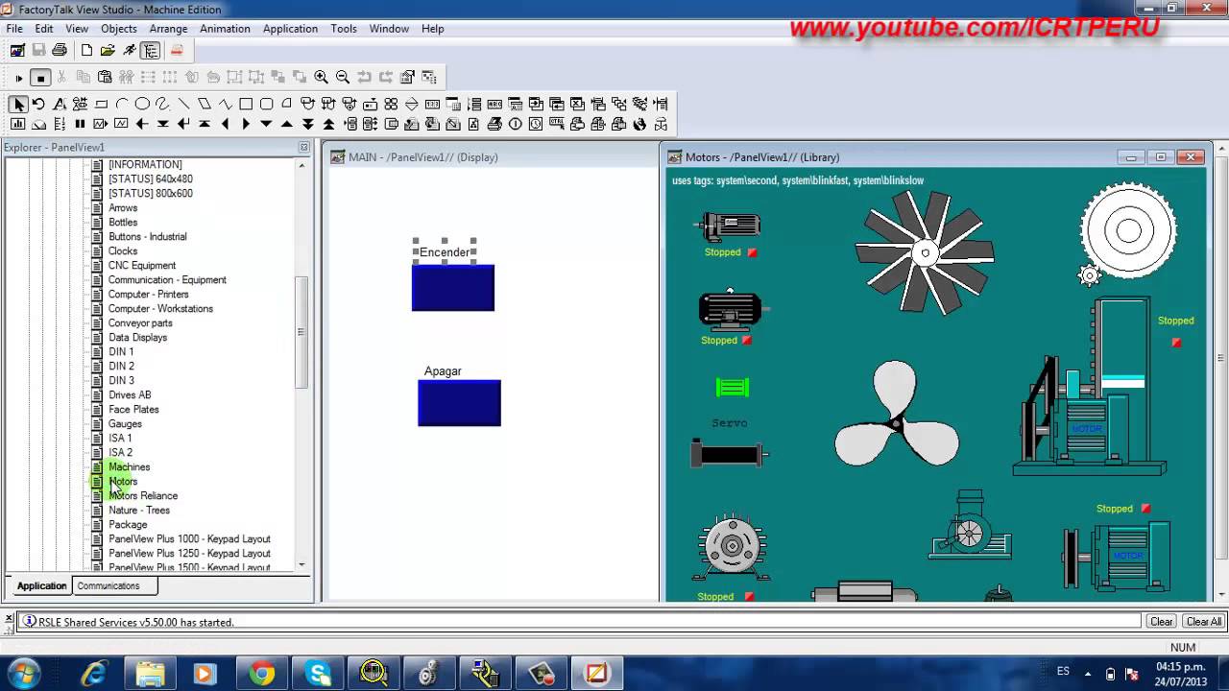Select Motors Reliance library in tree
Viewport: 1229px width, 691px height.
142,495
